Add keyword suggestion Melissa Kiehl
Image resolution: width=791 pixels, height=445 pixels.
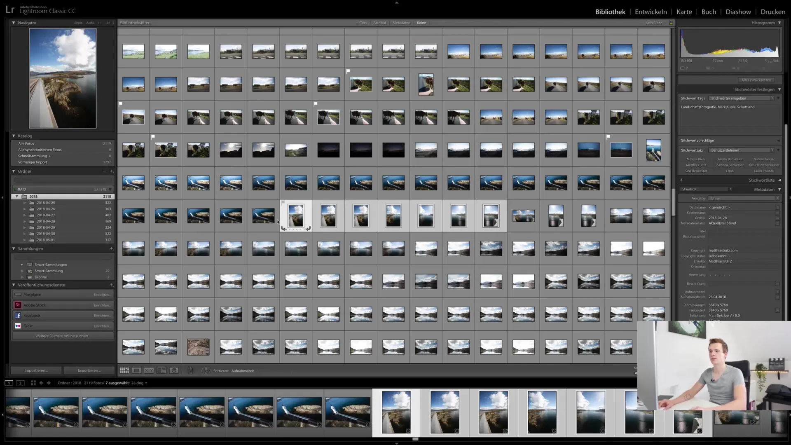pyautogui.click(x=696, y=159)
